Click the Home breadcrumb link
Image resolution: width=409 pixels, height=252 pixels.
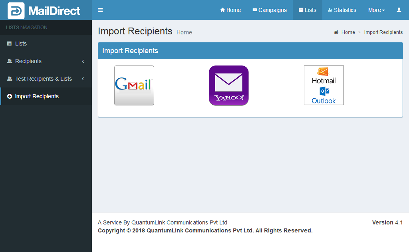[348, 32]
